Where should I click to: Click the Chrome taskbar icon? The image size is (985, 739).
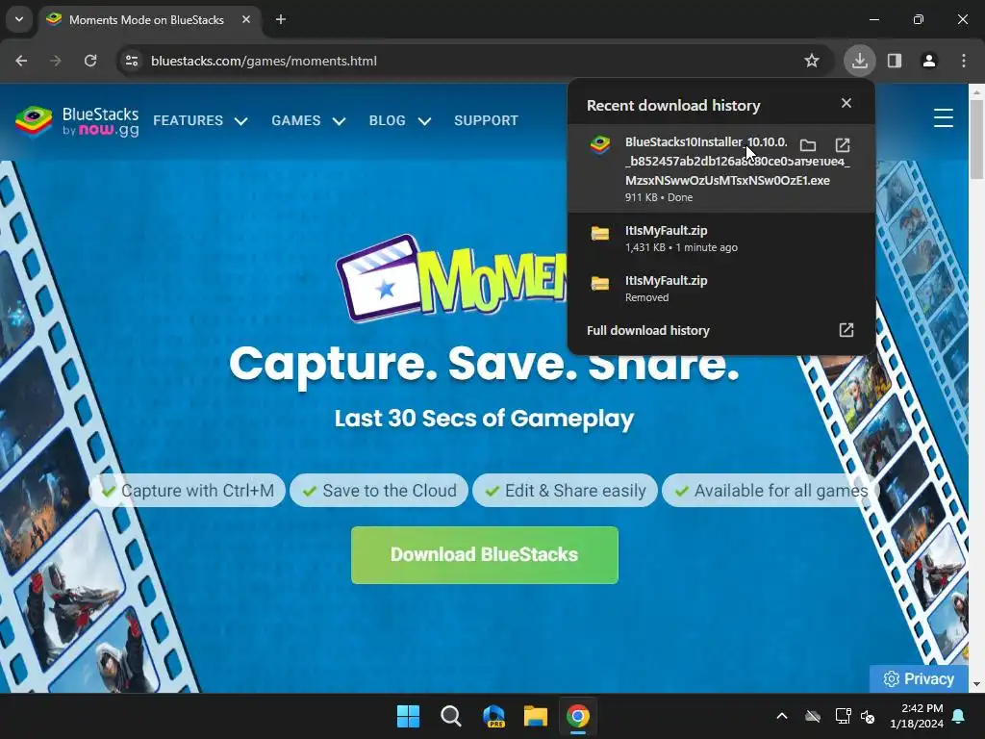[578, 716]
